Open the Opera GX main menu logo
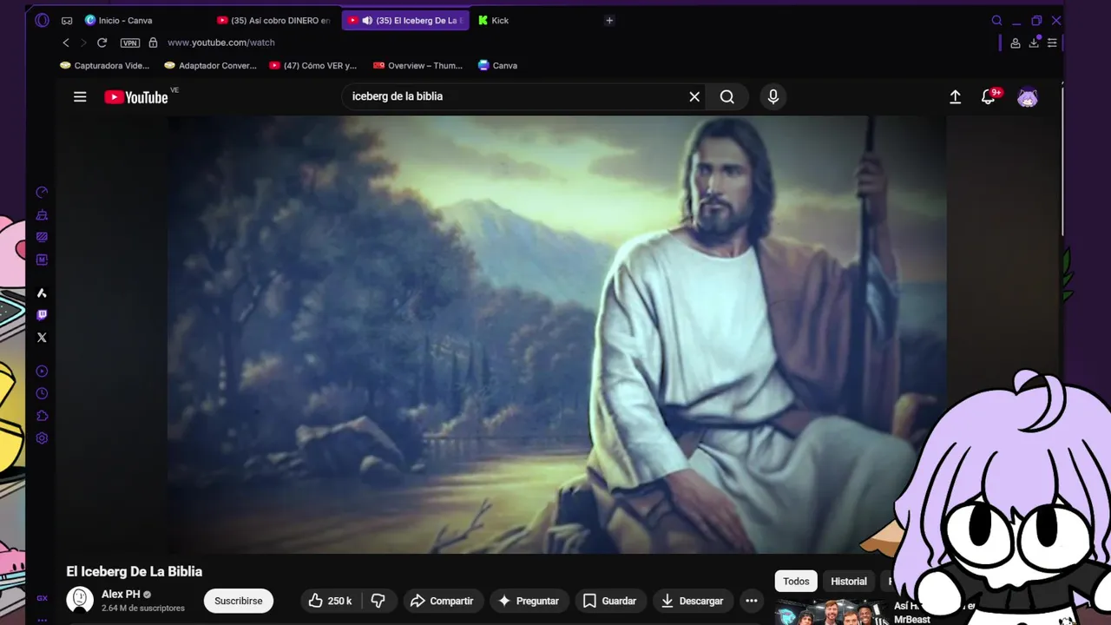Image resolution: width=1111 pixels, height=625 pixels. (x=42, y=20)
